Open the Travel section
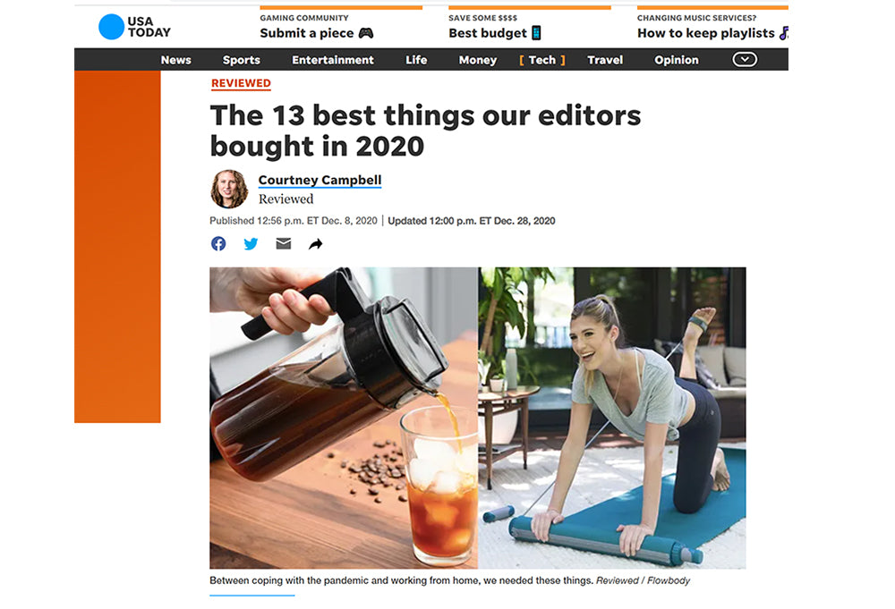This screenshot has height=609, width=895. 605,60
